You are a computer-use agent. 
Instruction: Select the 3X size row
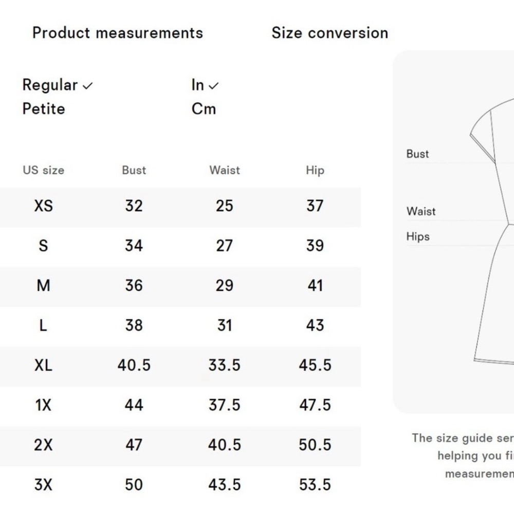(43, 485)
